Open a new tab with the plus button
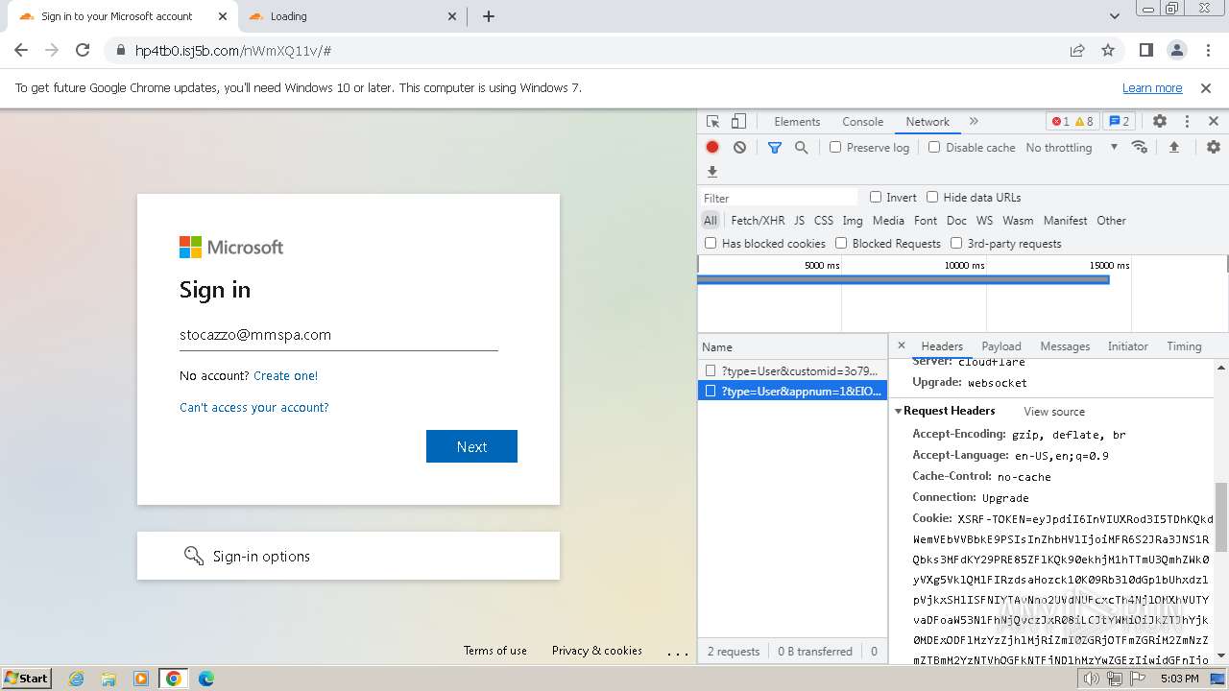The width and height of the screenshot is (1229, 691). 488,16
